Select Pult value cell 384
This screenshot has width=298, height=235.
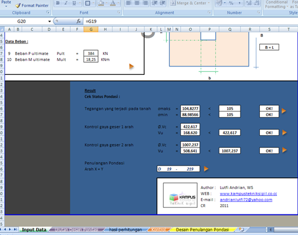click(91, 53)
